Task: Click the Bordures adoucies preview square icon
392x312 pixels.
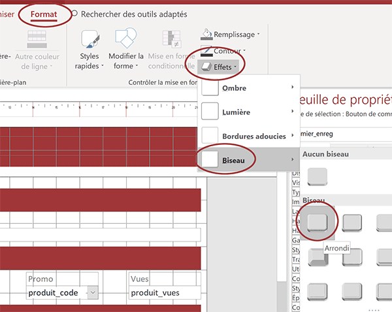Action: pos(210,135)
